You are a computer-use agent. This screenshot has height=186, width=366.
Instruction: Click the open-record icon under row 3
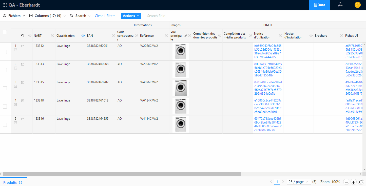coord(15,87)
